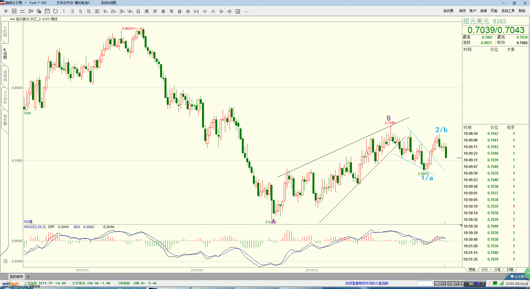The width and height of the screenshot is (530, 289).
Task: Refresh the chart with the circular arrow
Action: click(55, 11)
